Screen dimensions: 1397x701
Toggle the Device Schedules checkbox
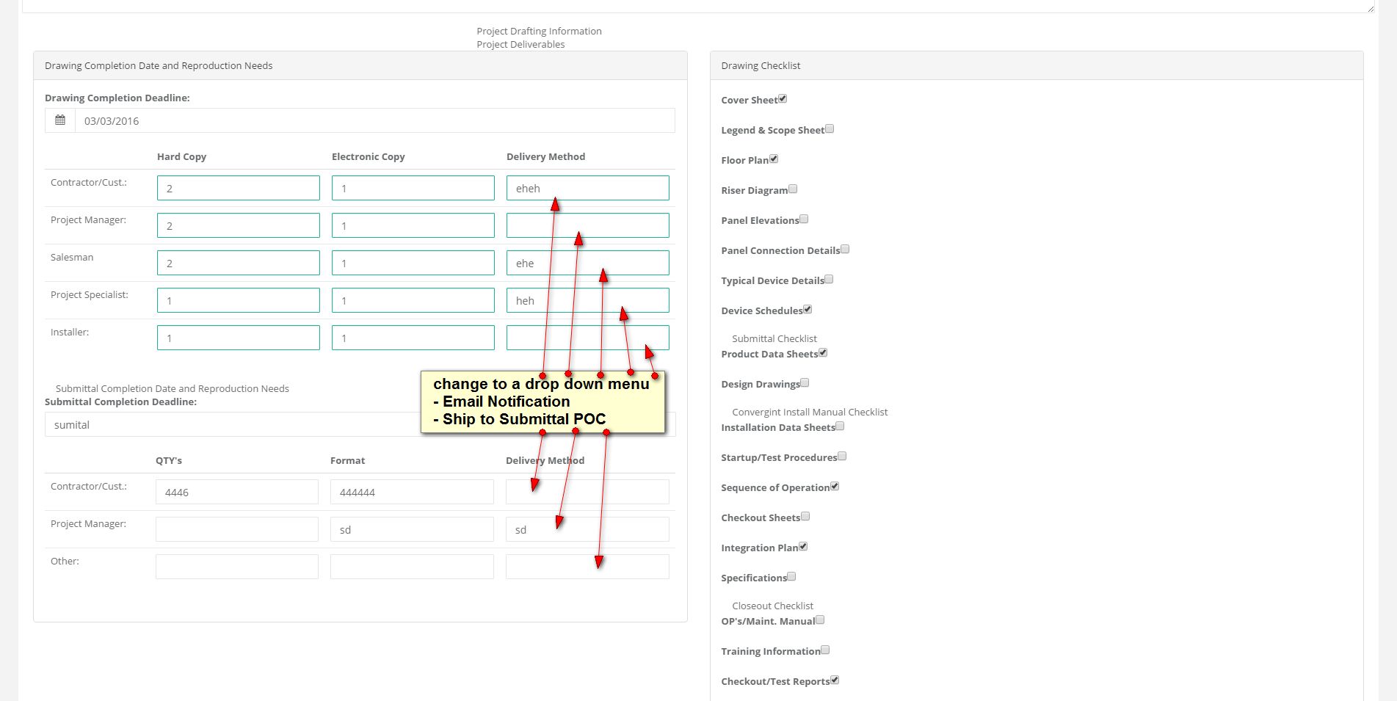coord(808,309)
